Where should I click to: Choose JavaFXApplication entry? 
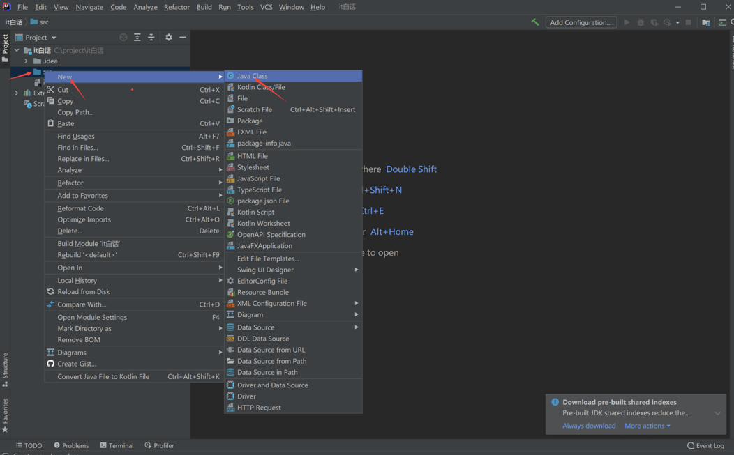point(294,245)
